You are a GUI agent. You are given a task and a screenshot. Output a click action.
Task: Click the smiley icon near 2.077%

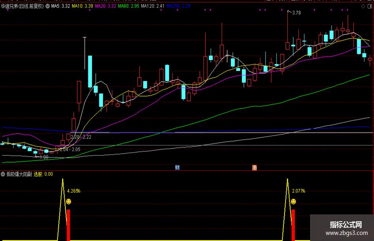point(293,202)
